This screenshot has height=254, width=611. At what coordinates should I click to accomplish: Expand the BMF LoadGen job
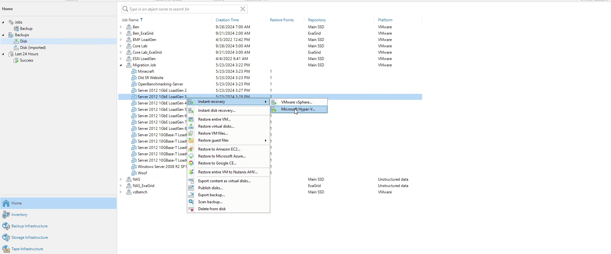click(121, 40)
